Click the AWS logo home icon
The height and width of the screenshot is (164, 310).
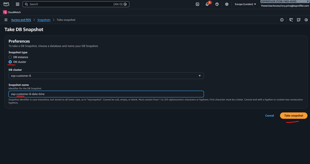coord(6,4)
